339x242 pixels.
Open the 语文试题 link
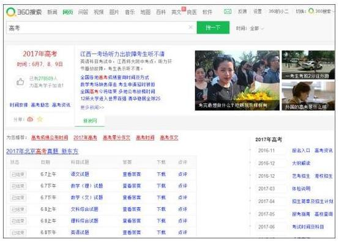click(x=80, y=174)
